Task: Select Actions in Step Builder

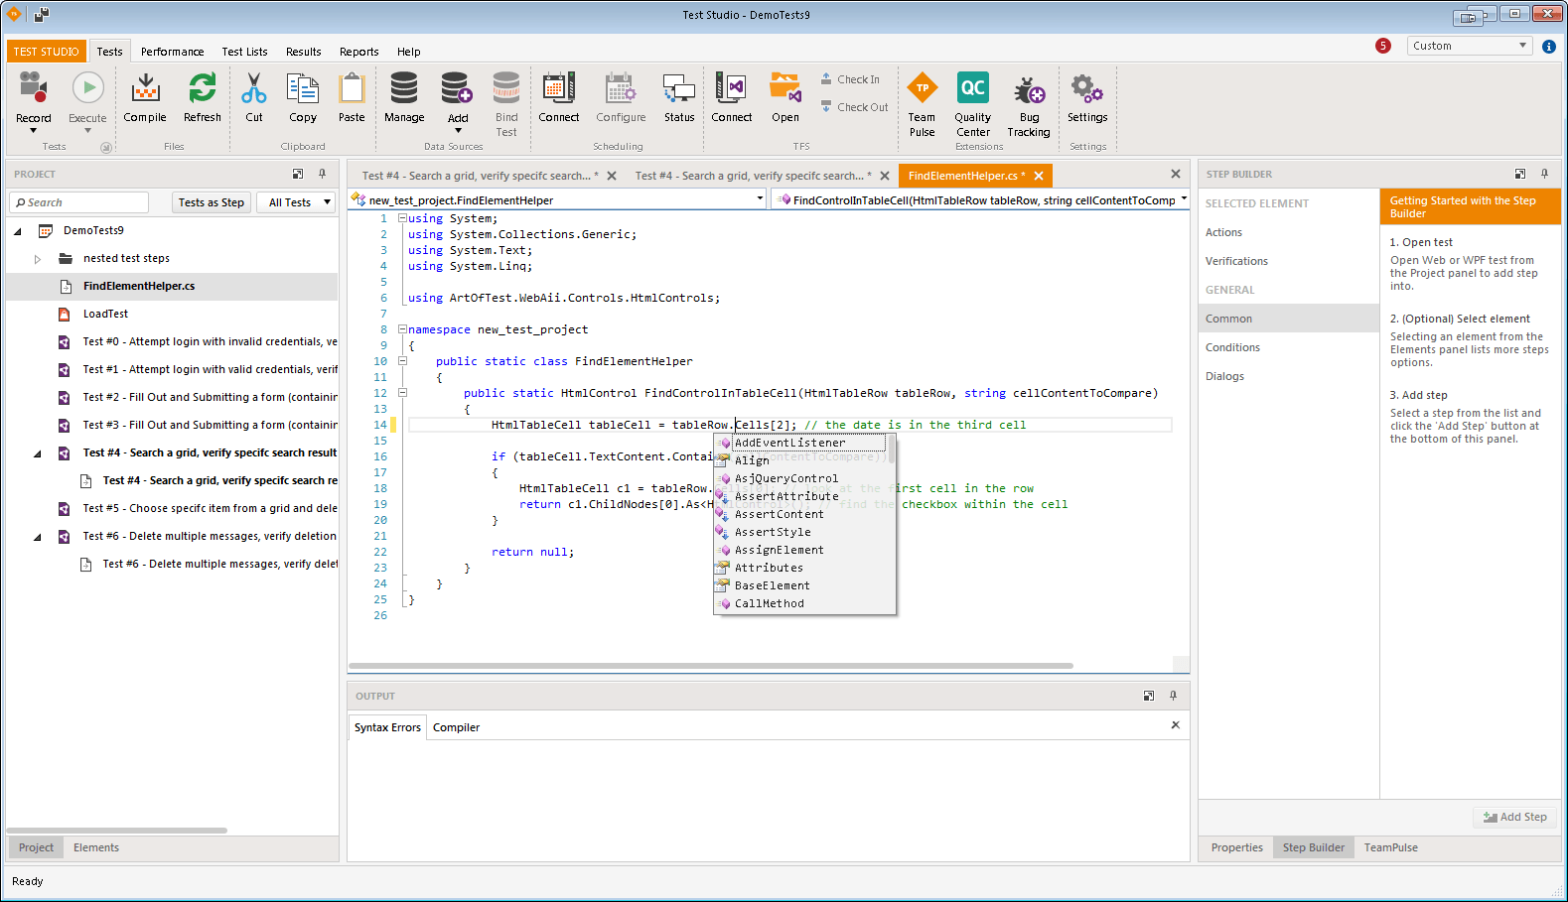Action: [x=1223, y=232]
